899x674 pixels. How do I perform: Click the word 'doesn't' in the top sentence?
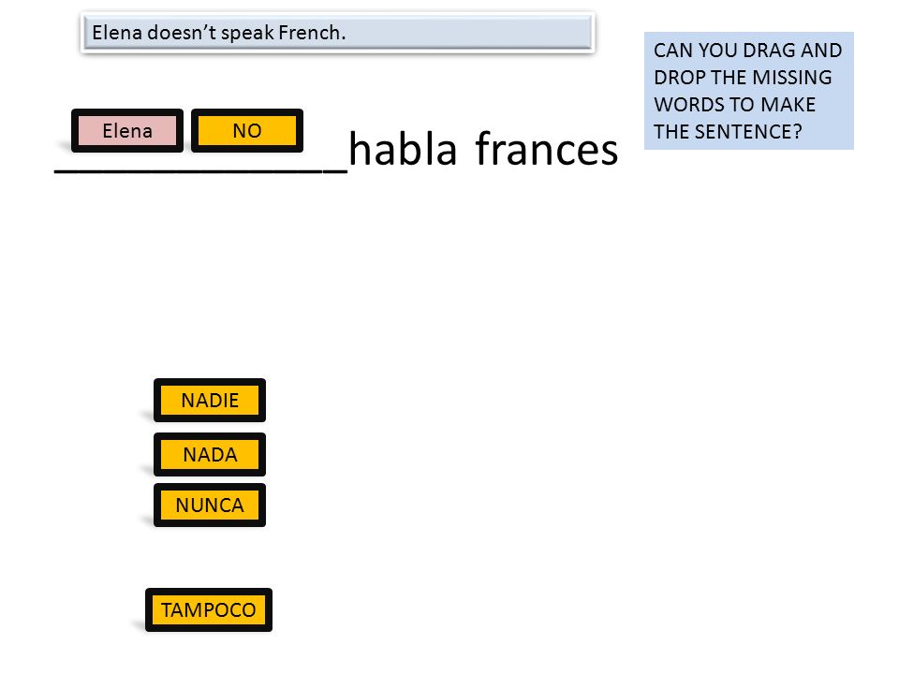(182, 33)
